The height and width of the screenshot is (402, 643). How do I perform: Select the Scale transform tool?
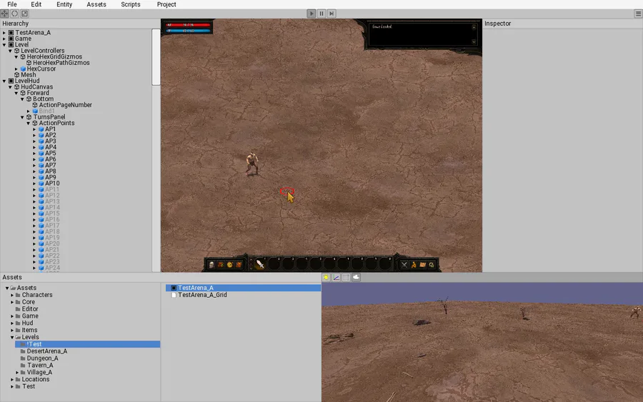click(24, 14)
